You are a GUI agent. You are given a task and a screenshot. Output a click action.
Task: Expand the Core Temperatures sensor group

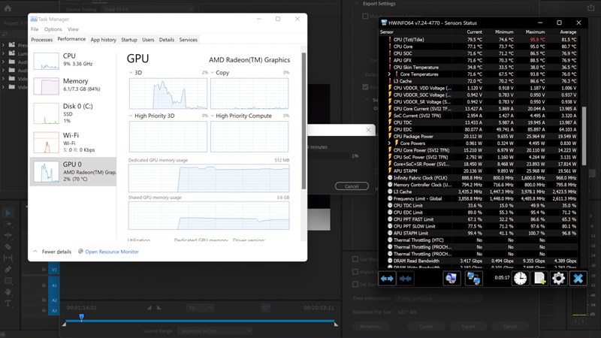389,74
